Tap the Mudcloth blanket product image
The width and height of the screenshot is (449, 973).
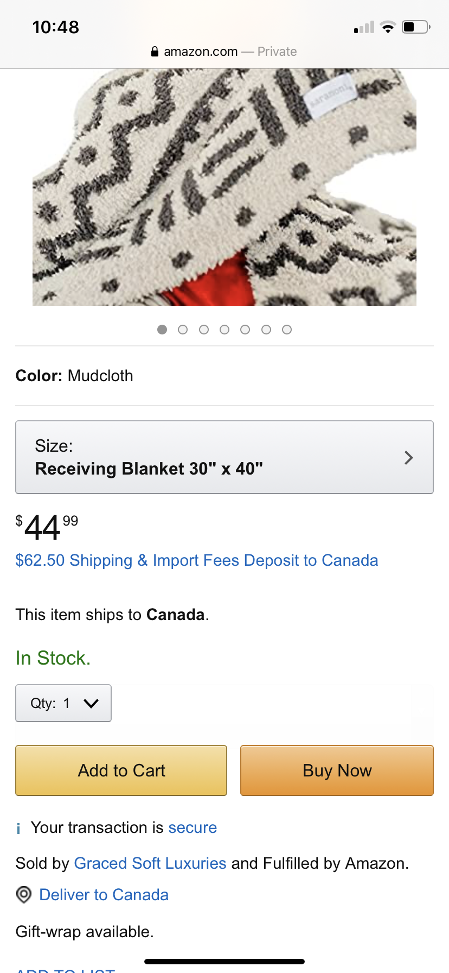point(224,187)
